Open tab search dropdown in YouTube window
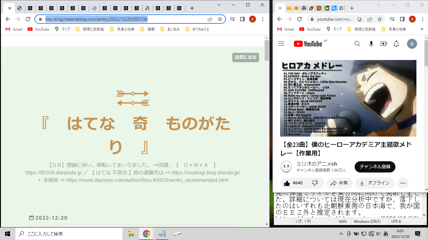The width and height of the screenshot is (428, 240). (x=379, y=5)
